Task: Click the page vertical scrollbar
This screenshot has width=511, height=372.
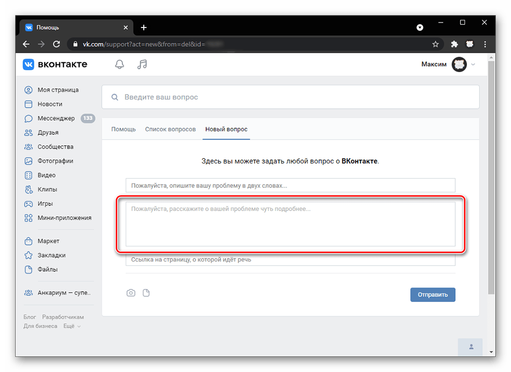Action: click(x=491, y=177)
